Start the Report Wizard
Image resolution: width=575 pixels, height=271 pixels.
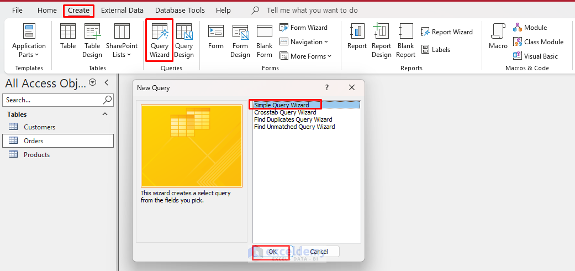[447, 32]
